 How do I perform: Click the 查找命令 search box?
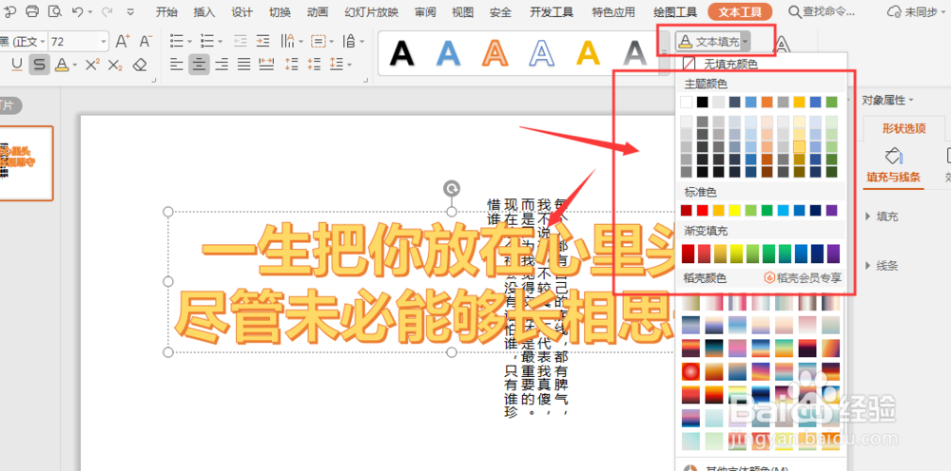click(822, 12)
